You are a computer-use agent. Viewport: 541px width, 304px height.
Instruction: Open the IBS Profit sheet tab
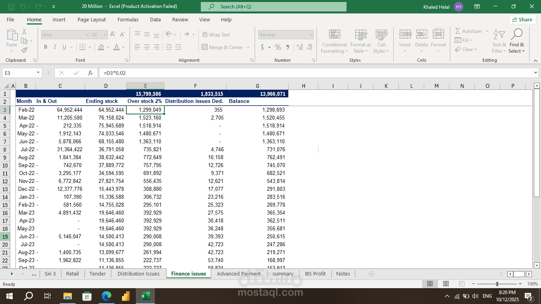(315, 274)
